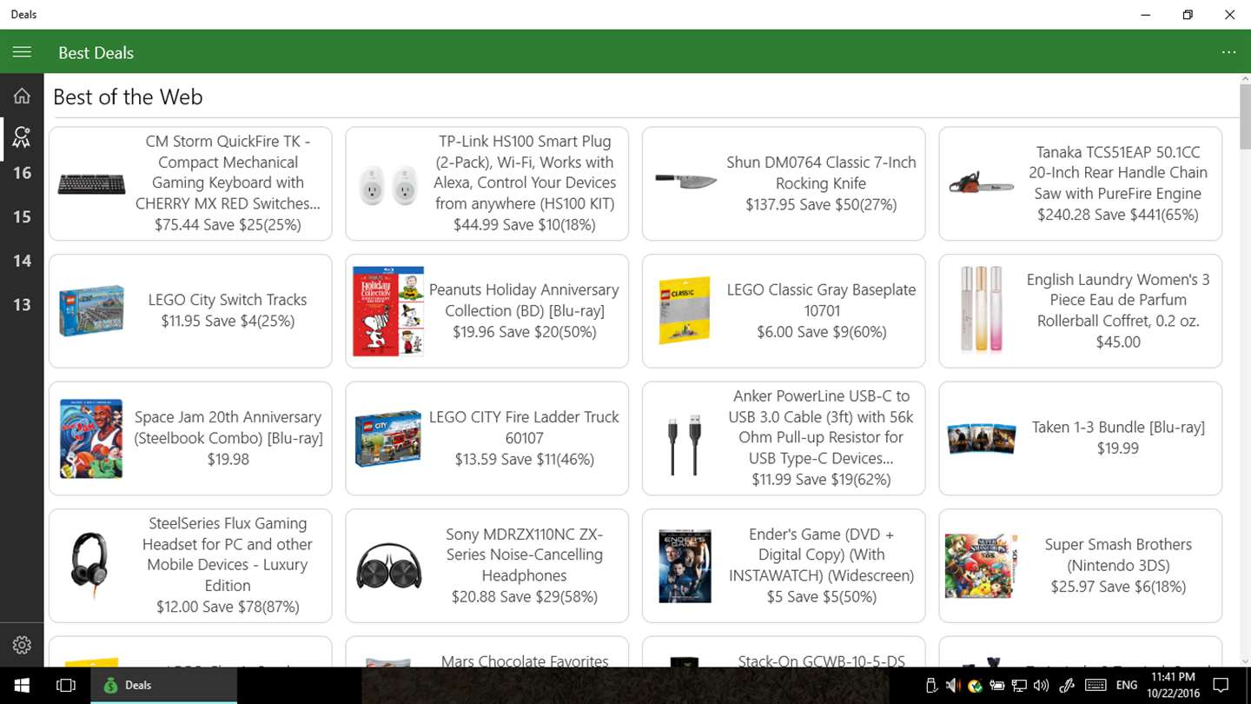Viewport: 1251px width, 704px height.
Task: Select sidebar item 16
Action: pyautogui.click(x=22, y=173)
